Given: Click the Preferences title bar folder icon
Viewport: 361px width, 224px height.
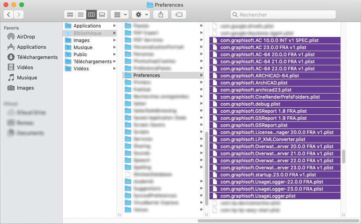Looking at the screenshot, I should tap(150, 5).
